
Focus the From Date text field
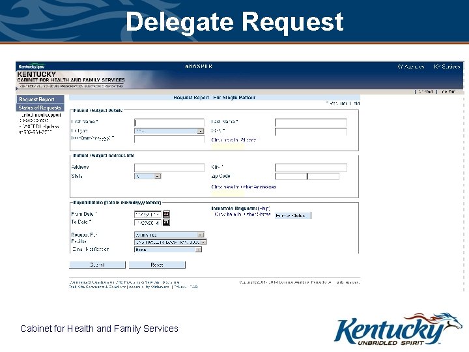click(148, 214)
